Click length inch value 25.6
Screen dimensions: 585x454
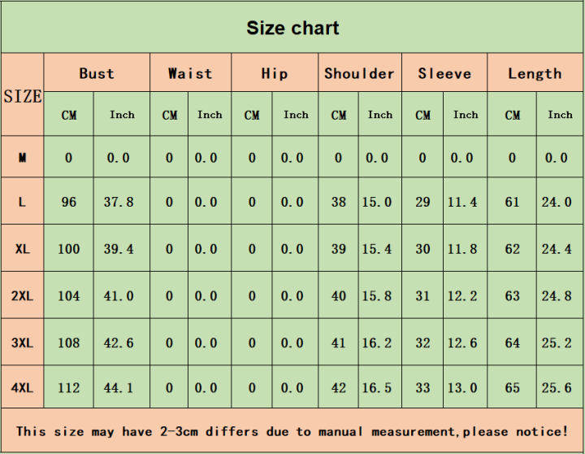[557, 388]
